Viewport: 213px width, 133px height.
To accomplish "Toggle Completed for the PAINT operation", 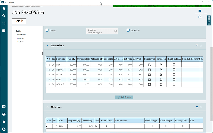I will click(x=161, y=65).
